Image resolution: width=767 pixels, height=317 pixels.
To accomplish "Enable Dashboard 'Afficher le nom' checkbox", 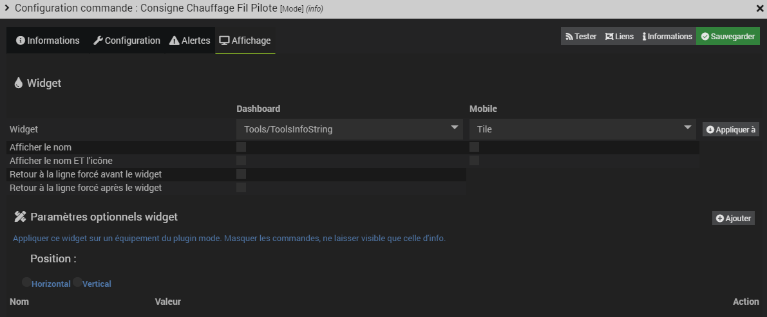I will click(x=241, y=147).
